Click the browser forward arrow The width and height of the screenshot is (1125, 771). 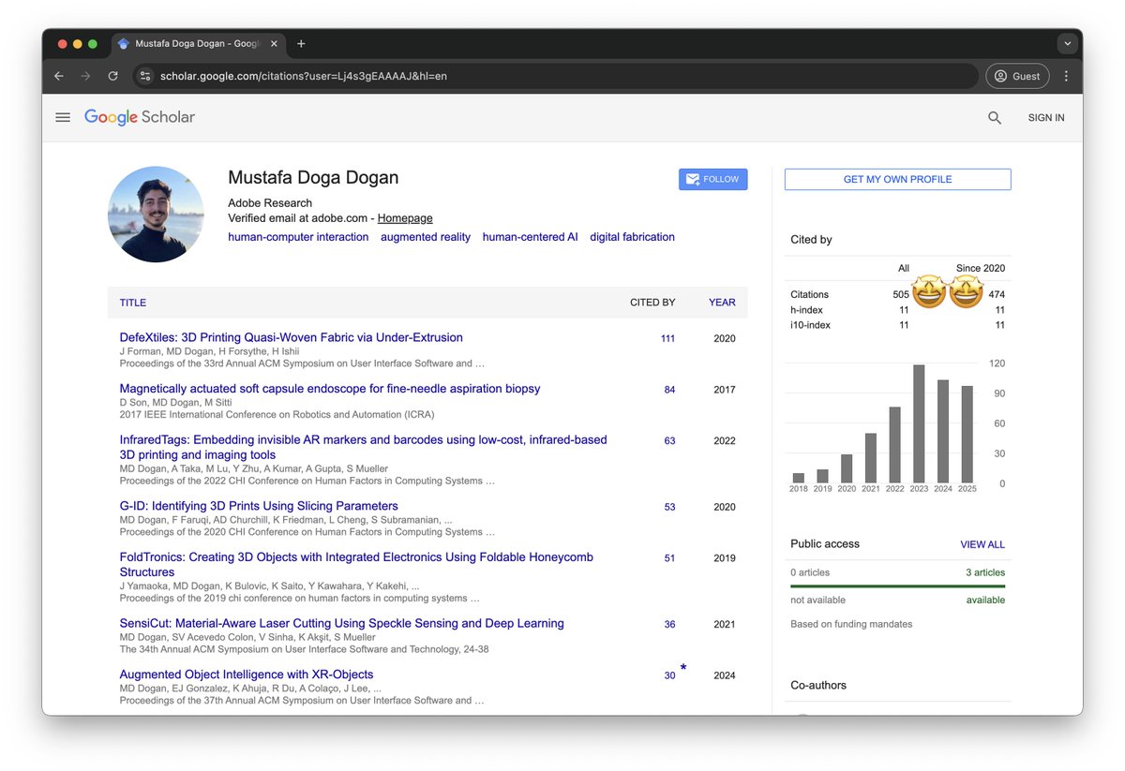click(x=85, y=76)
